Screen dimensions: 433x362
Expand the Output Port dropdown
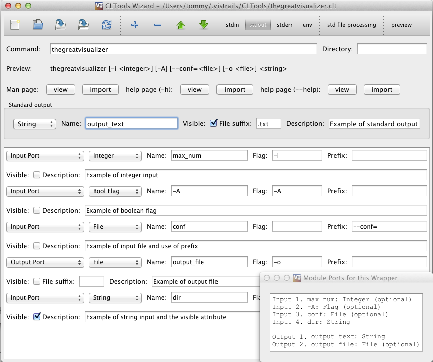(45, 262)
